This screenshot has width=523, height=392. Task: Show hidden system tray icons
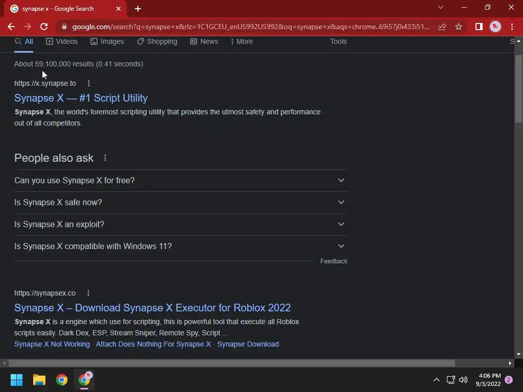pos(436,380)
